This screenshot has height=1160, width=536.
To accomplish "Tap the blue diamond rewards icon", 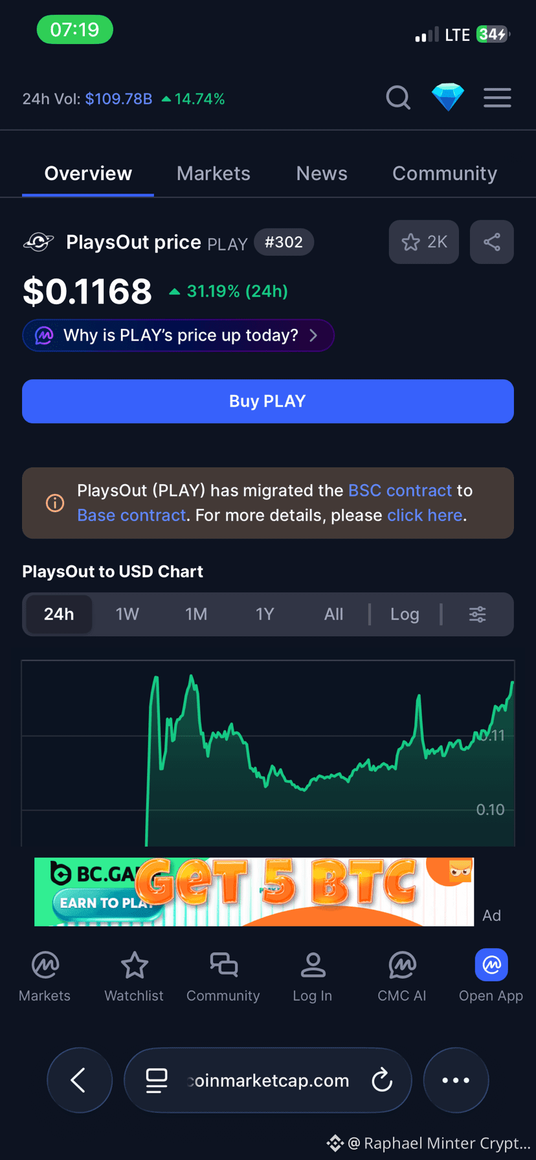I will pyautogui.click(x=448, y=98).
